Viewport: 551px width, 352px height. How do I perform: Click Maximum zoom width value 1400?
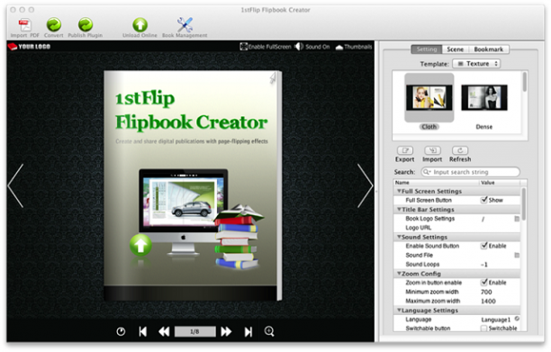488,301
